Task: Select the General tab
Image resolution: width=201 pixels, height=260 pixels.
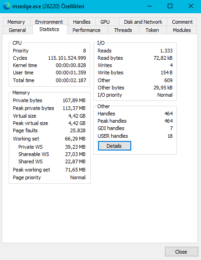Action: (x=17, y=30)
